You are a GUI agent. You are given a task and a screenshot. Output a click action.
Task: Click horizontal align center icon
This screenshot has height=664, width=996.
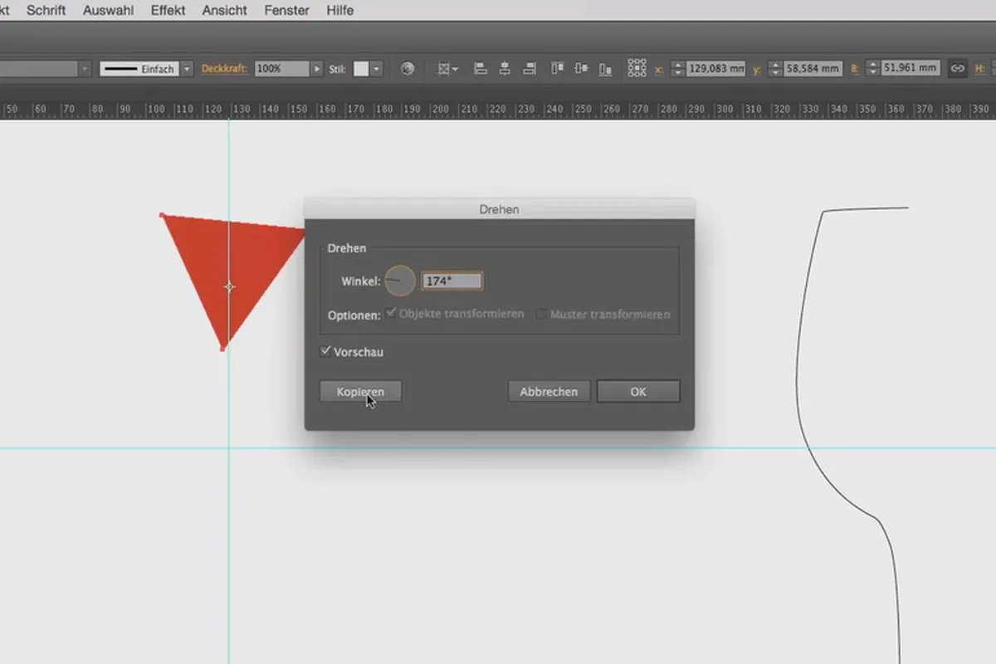point(504,69)
